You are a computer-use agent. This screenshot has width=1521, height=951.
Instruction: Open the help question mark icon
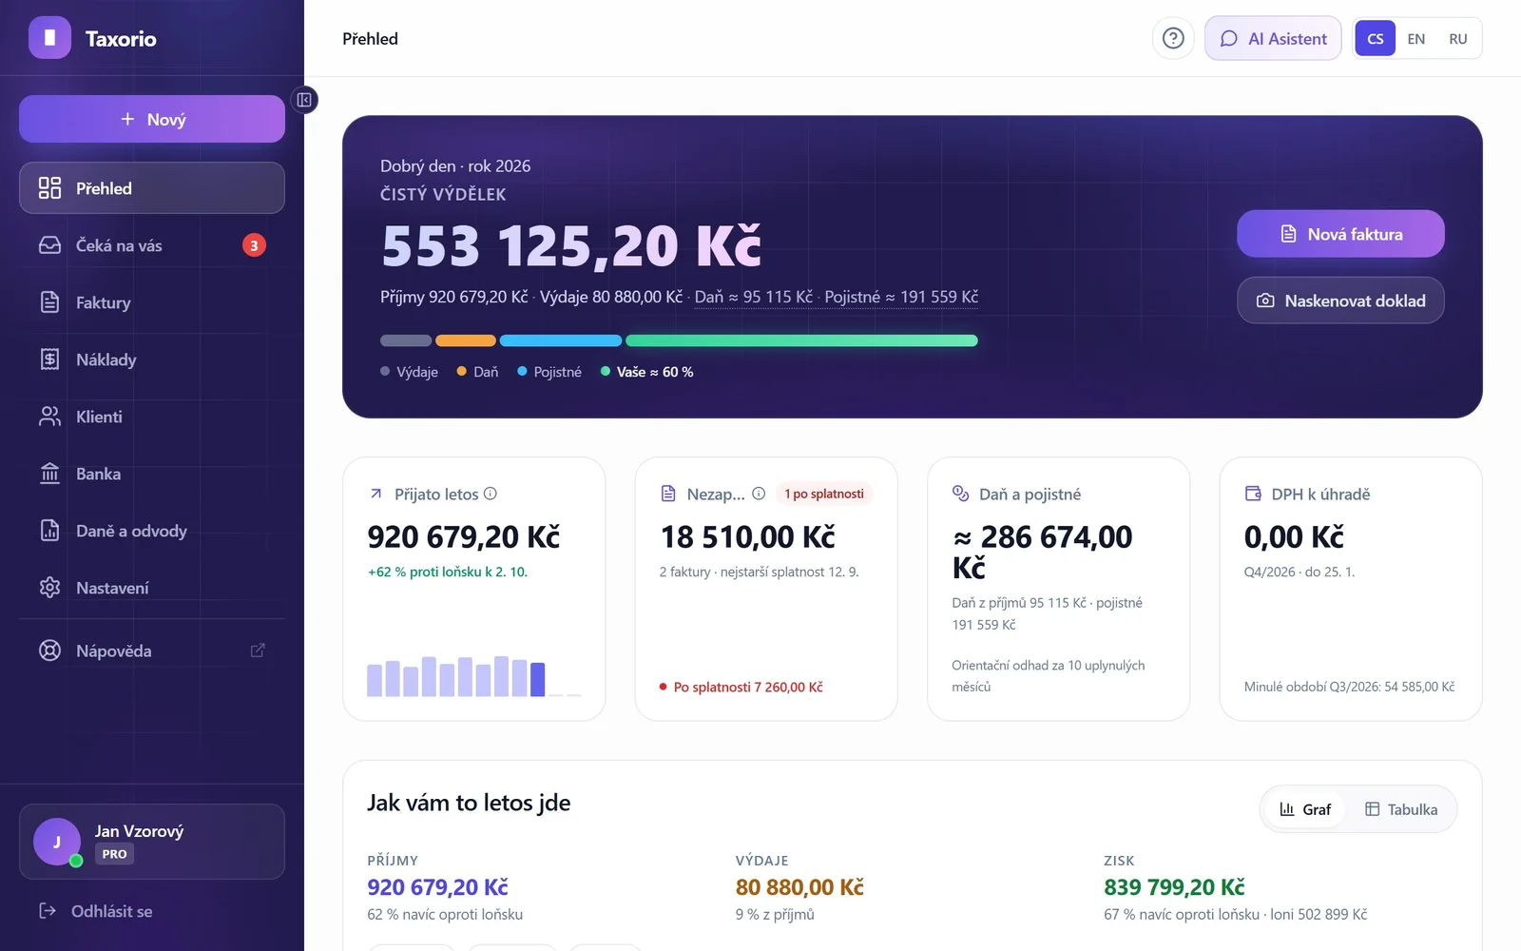[1173, 38]
